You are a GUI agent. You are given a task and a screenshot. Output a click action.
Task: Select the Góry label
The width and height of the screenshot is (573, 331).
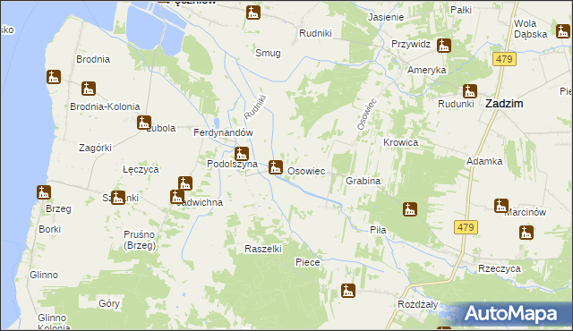109,303
